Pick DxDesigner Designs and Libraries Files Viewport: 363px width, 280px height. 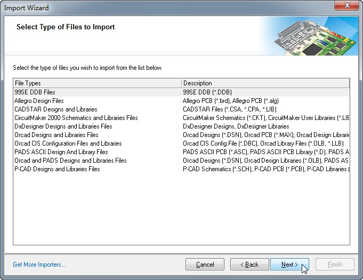pos(181,126)
